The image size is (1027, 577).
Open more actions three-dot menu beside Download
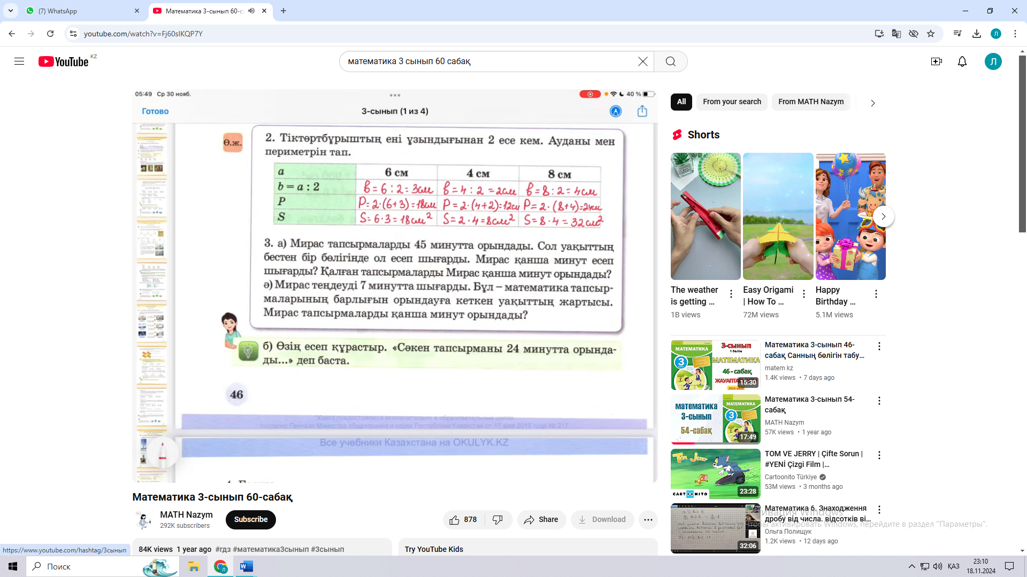click(x=648, y=519)
